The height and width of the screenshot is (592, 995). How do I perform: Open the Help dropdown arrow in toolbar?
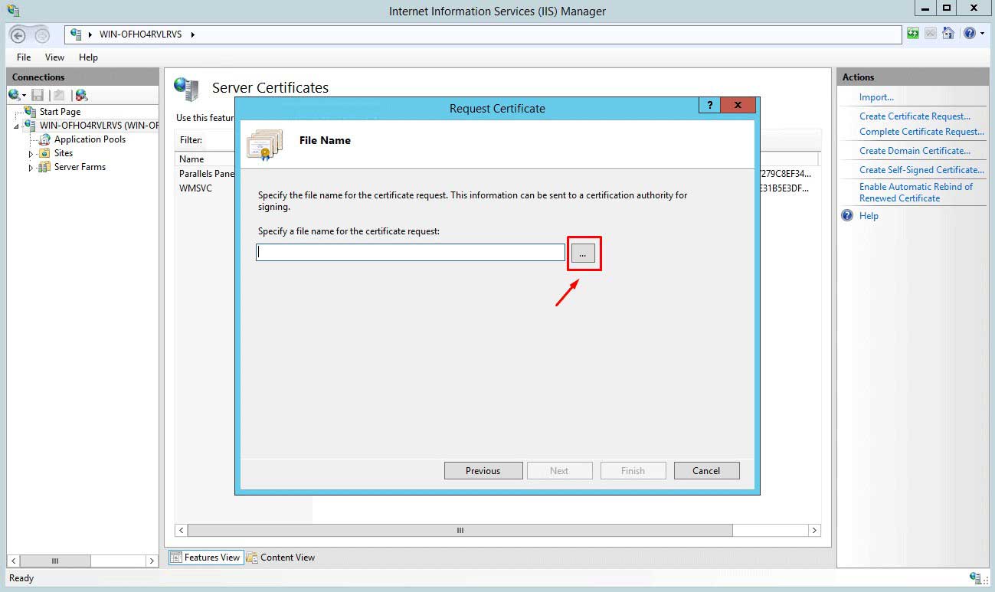point(982,34)
